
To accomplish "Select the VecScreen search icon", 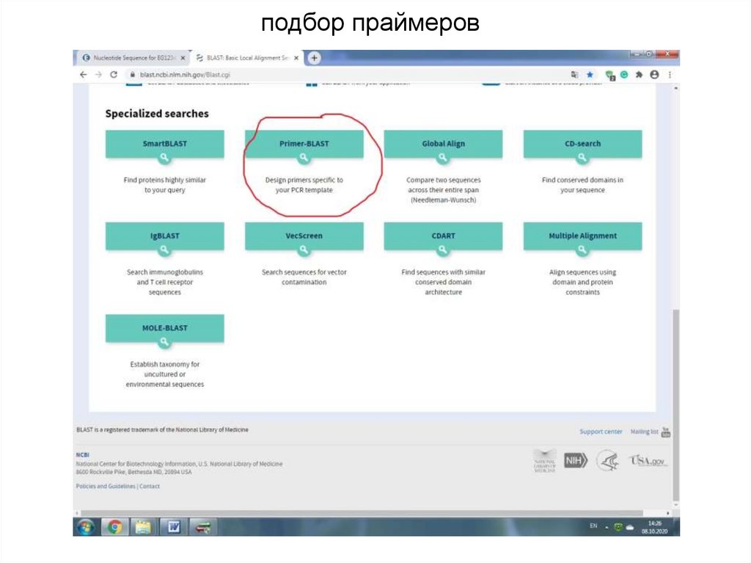I will (x=304, y=248).
